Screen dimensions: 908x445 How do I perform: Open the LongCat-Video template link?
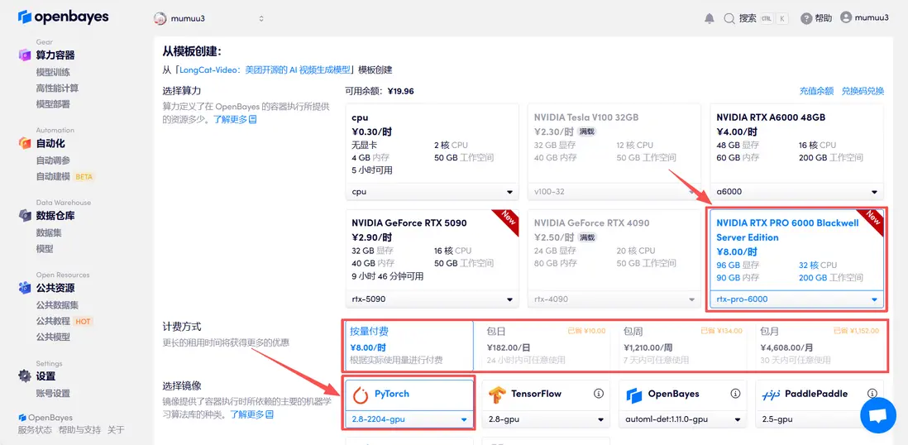265,69
